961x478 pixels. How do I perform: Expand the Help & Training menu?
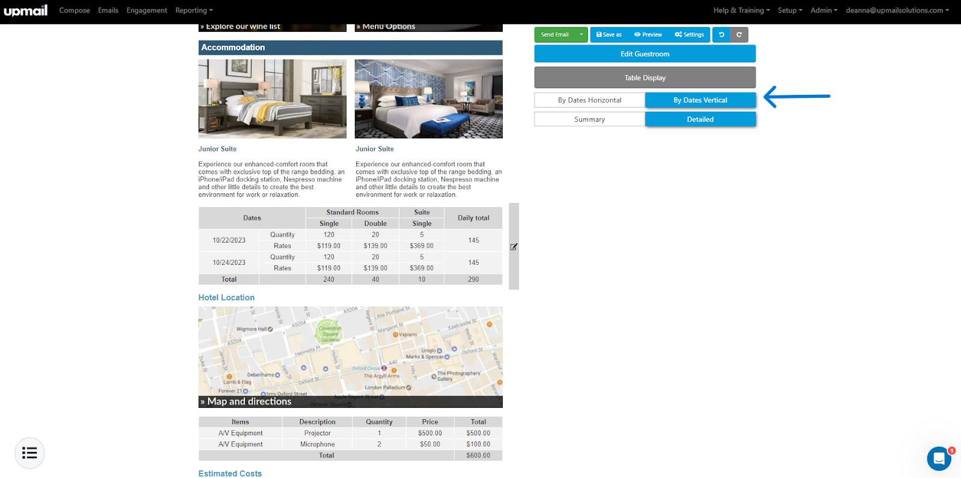tap(741, 10)
